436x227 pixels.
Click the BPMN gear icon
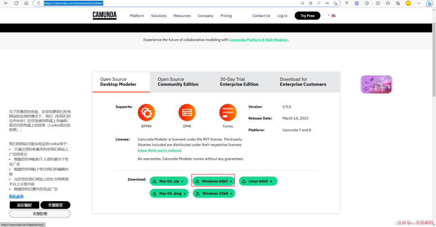point(146,113)
